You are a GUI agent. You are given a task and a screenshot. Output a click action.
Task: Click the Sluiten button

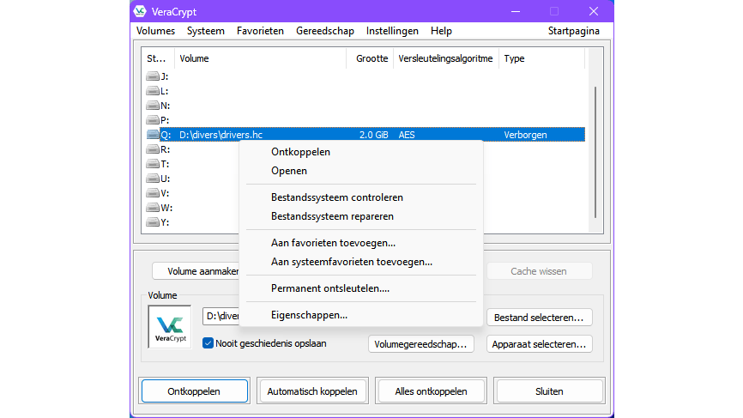pos(549,391)
